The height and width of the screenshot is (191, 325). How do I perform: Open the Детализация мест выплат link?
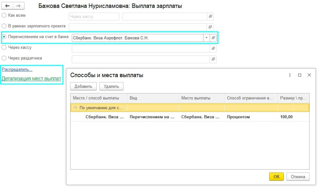coord(31,79)
